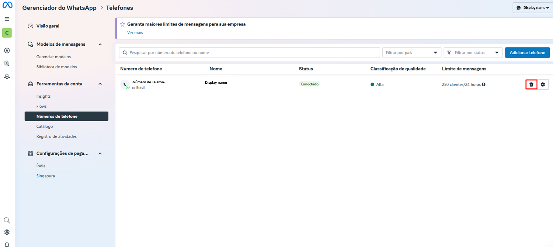
Task: Open the Filtrar por status dropdown
Action: [x=473, y=53]
